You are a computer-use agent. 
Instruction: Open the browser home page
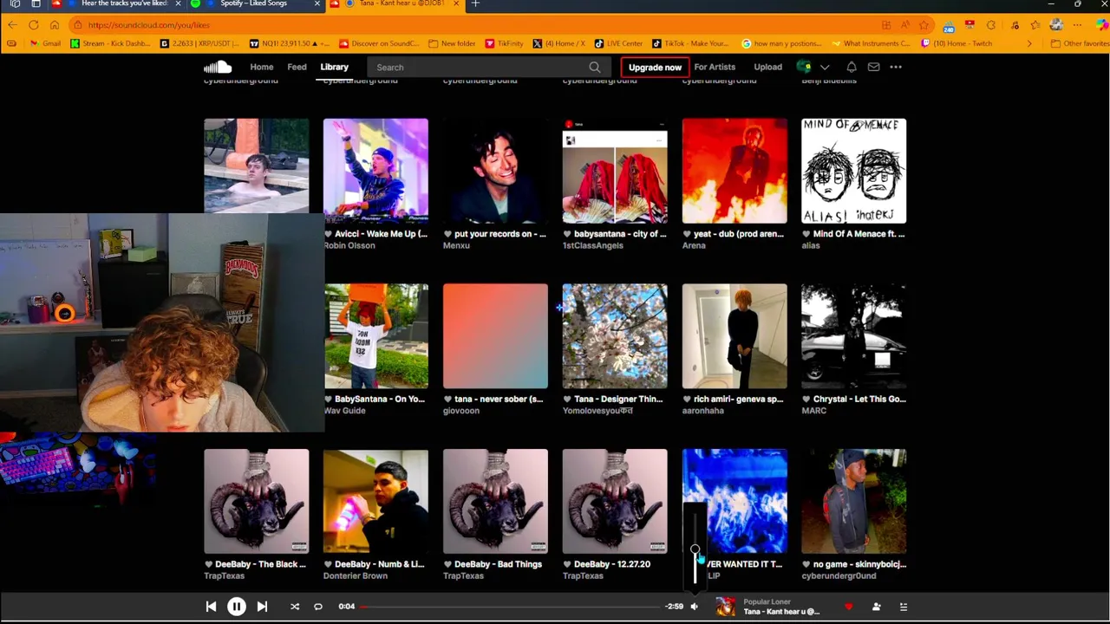pyautogui.click(x=54, y=25)
